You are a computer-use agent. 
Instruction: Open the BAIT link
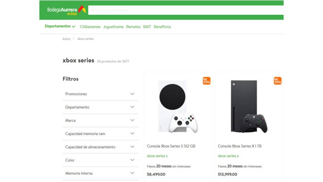(x=147, y=27)
